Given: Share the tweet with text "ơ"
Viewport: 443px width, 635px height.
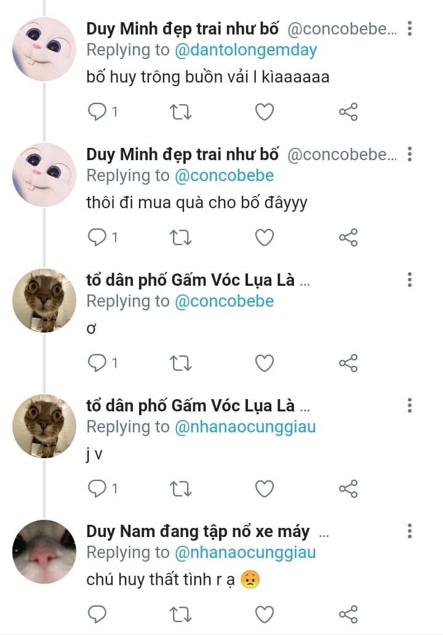Looking at the screenshot, I should (348, 363).
